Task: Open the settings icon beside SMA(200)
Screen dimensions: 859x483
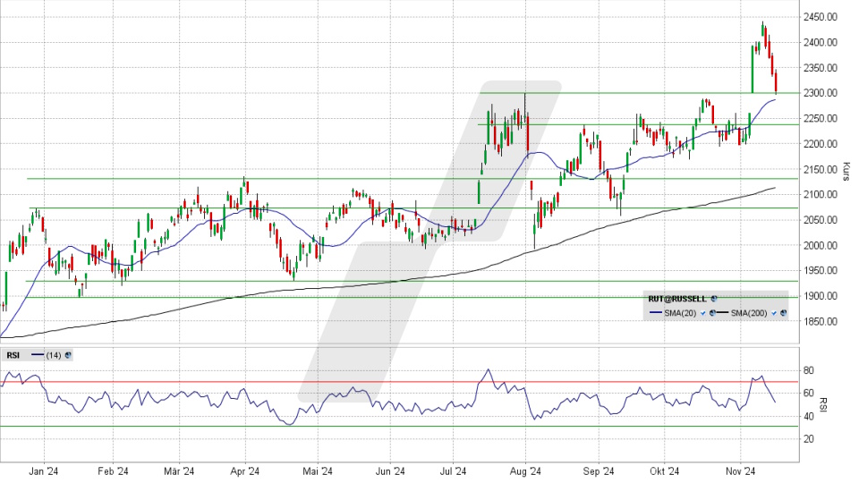Action: (784, 313)
